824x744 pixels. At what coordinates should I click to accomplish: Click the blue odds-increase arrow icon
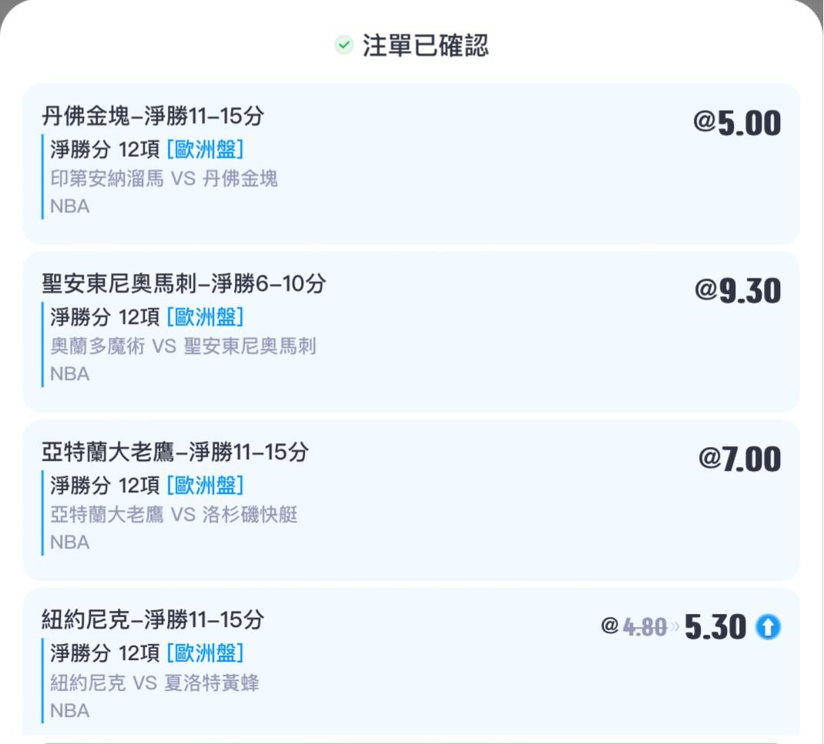click(768, 628)
